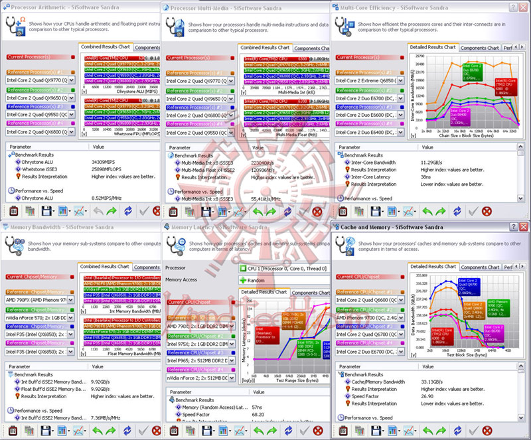Click refresh icon in Memory Bandwidth toolbar
This screenshot has height=440, width=531.
tap(127, 431)
